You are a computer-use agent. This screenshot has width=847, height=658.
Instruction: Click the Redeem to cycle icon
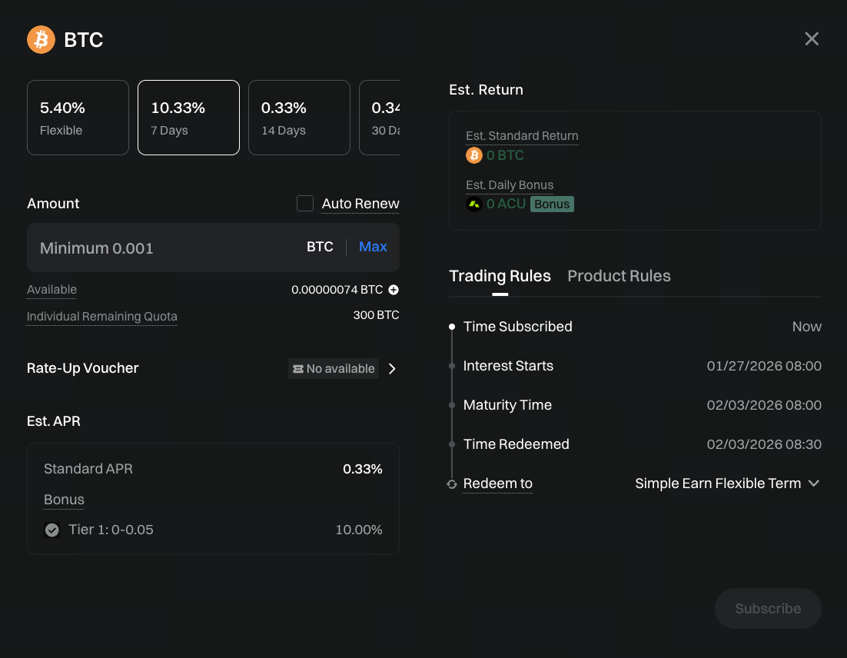[x=452, y=484]
